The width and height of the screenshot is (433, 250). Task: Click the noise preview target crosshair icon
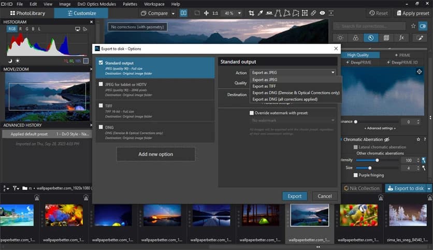click(x=419, y=72)
